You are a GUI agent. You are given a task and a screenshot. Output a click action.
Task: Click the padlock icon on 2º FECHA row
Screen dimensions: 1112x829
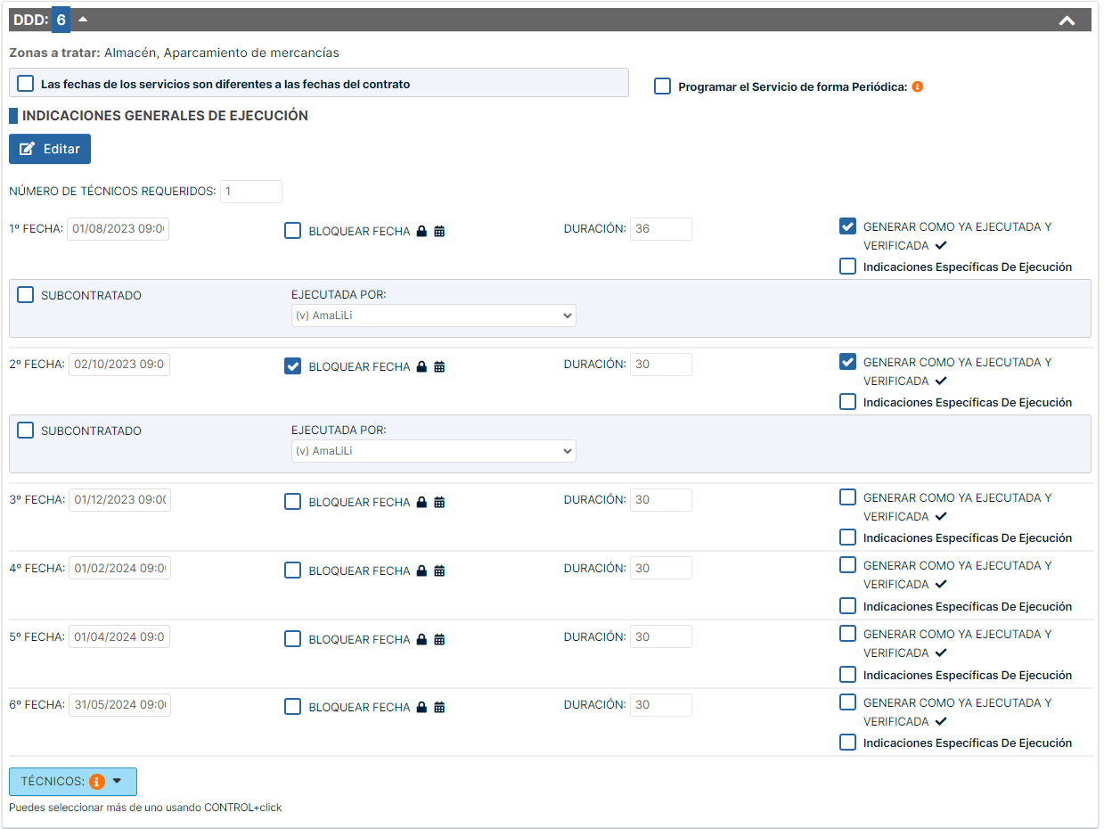[421, 367]
